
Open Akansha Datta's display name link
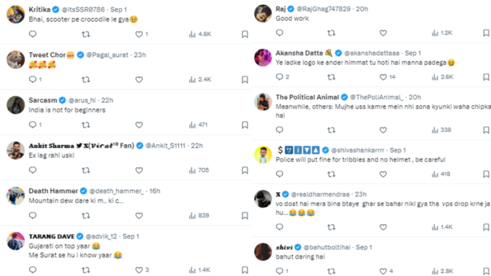(x=299, y=53)
